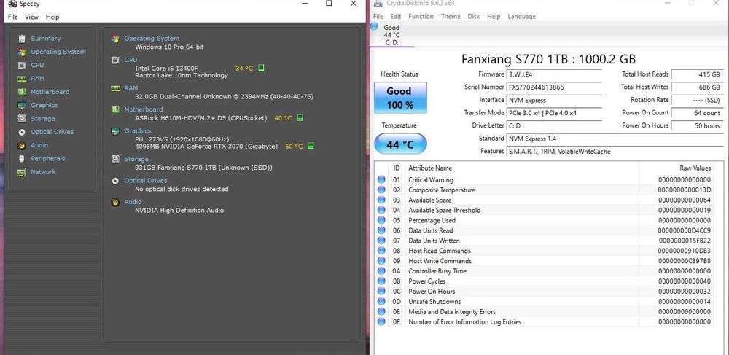Click the Graphics monitor icon in sidebar
729x355 pixels.
click(x=21, y=106)
